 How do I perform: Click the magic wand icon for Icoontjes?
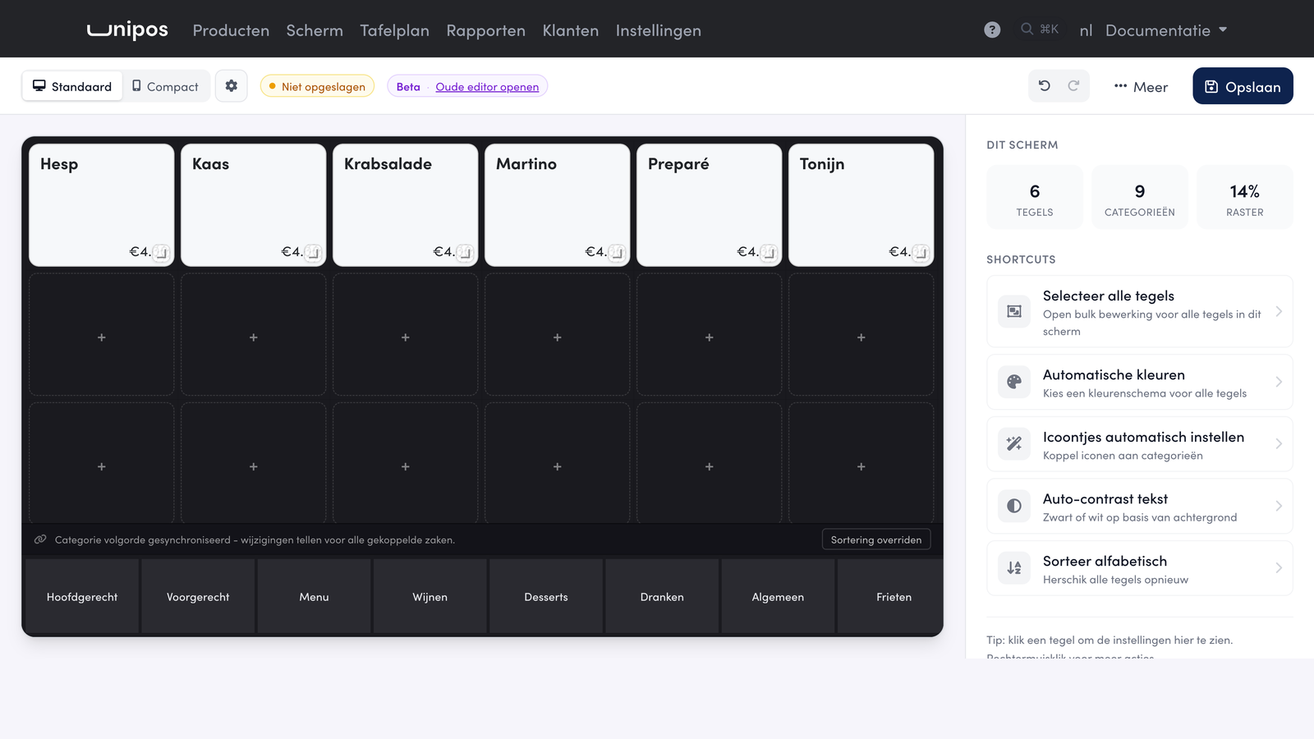coord(1014,444)
